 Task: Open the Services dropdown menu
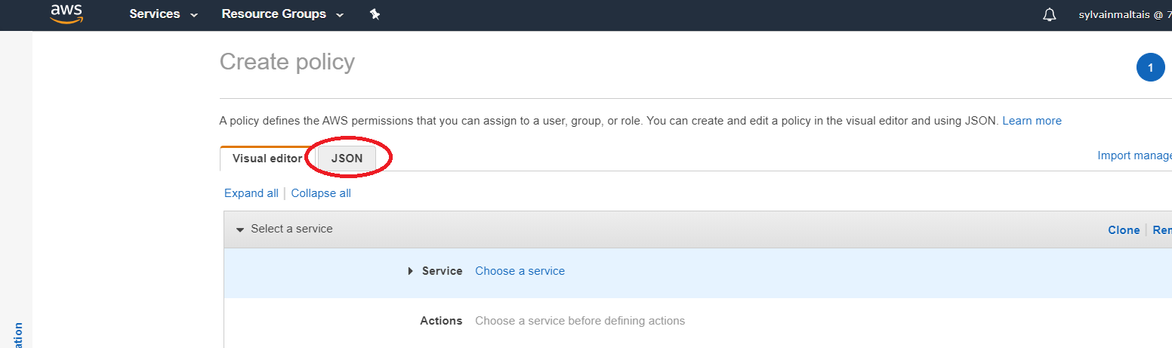click(163, 14)
